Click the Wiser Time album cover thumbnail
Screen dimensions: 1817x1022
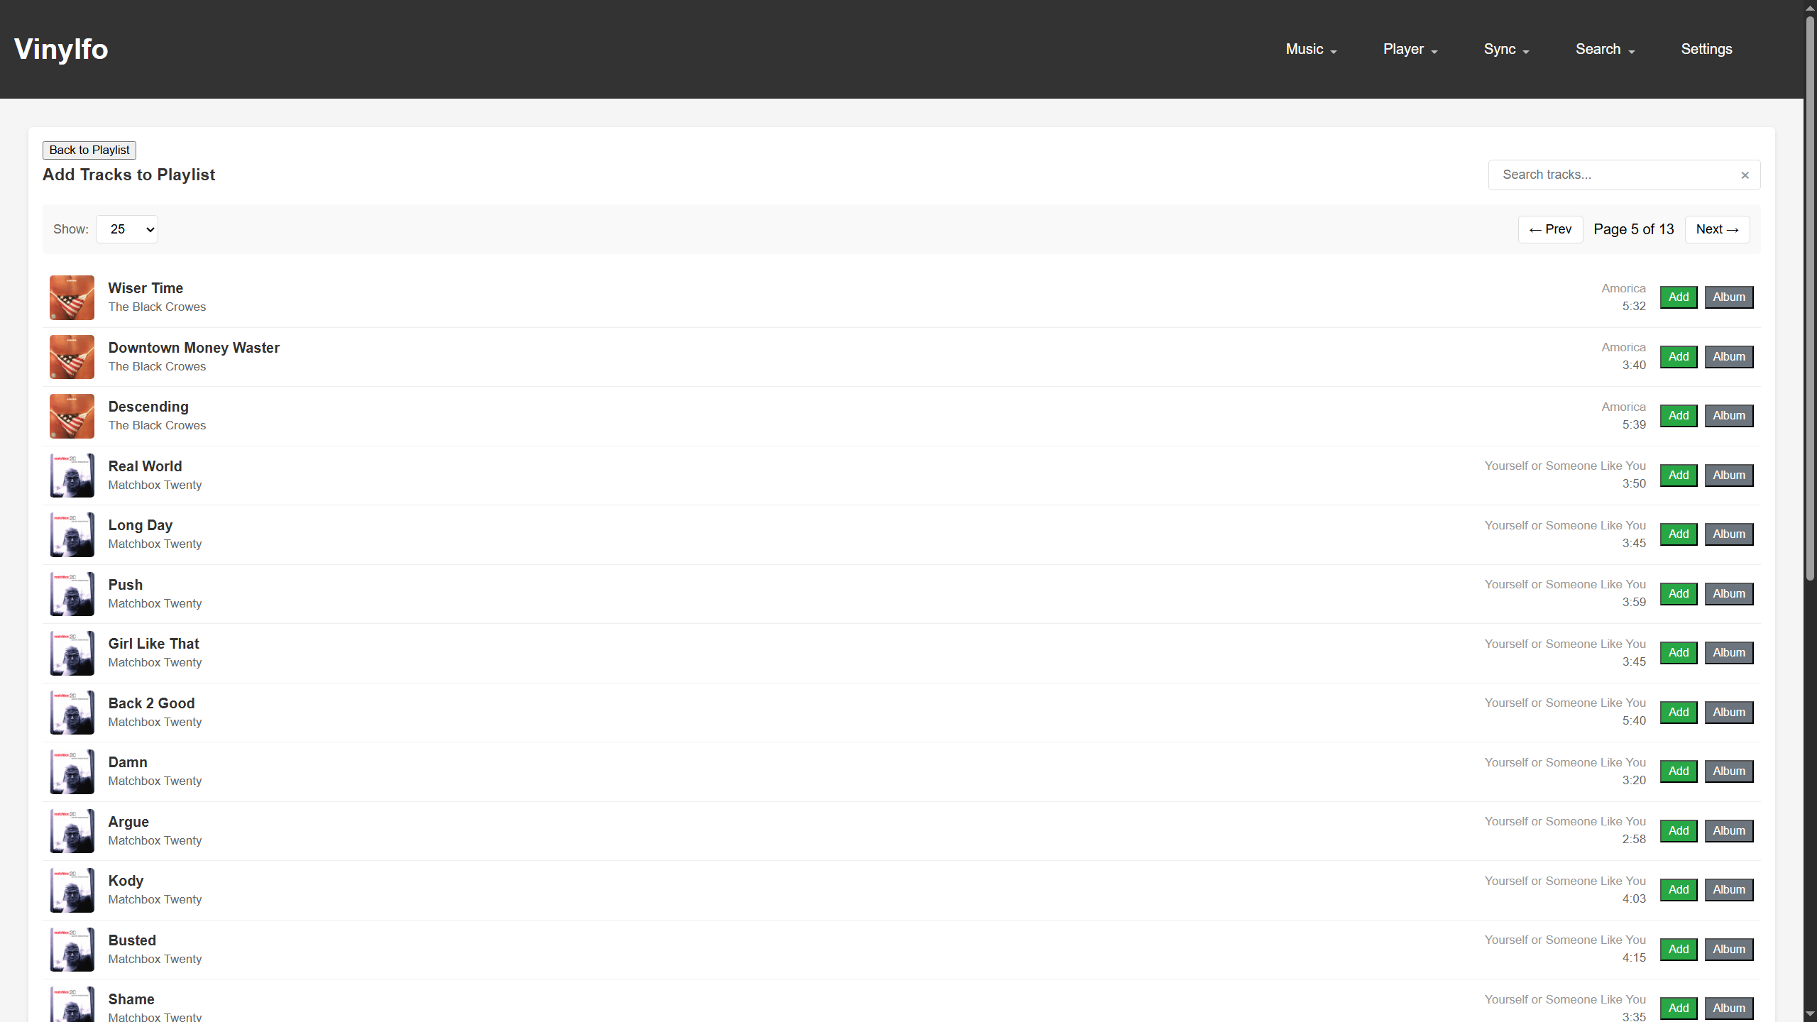(72, 297)
